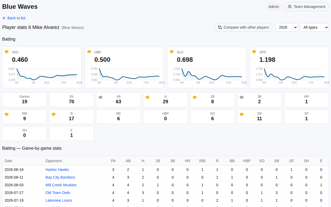Click the gray crown on 3B tile

(x=242, y=97)
